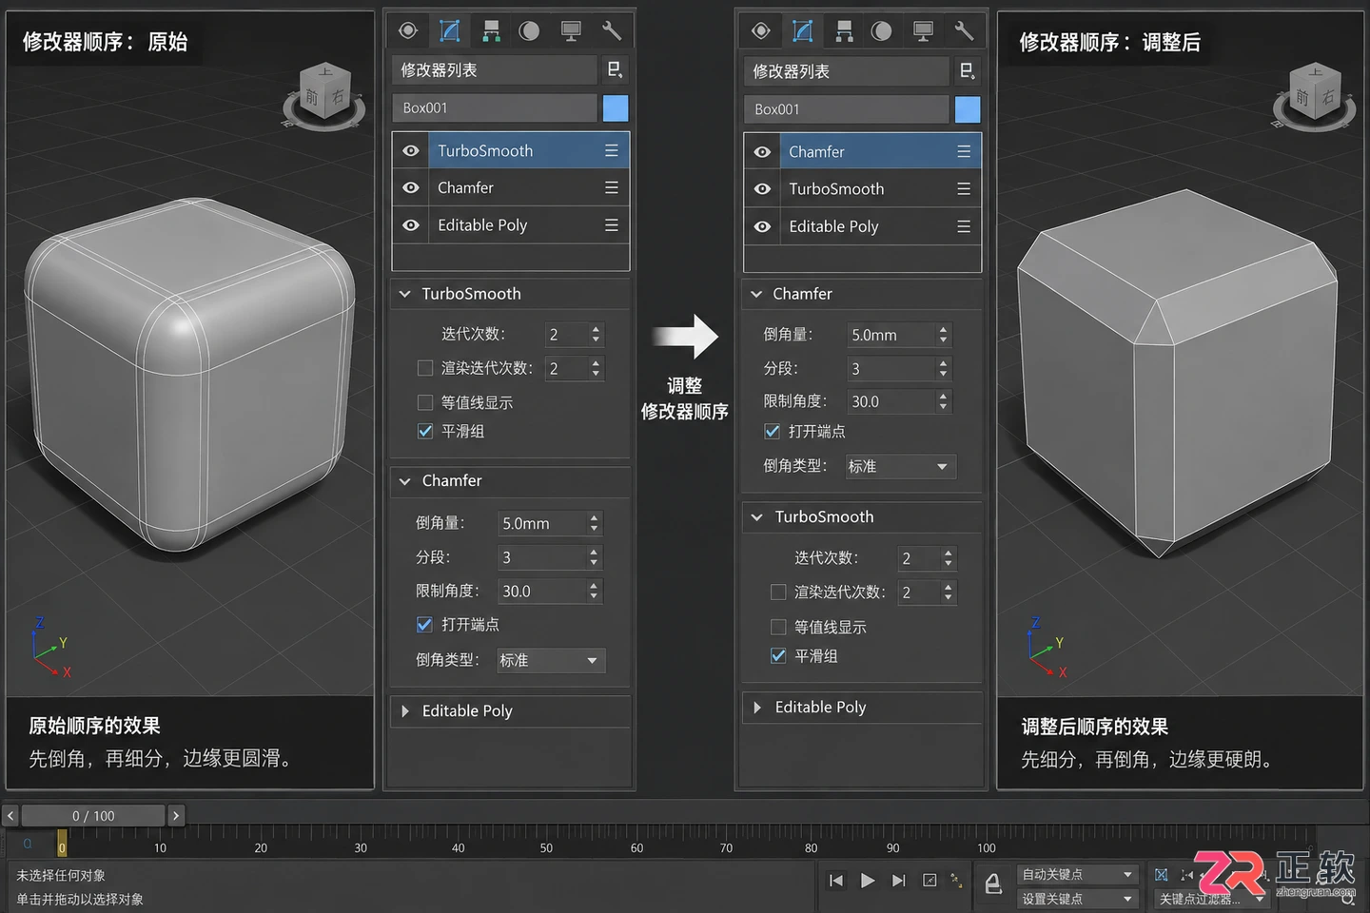Screen dimensions: 1370x913
Task: Toggle the key mode icon beside playback controls
Action: (x=930, y=881)
